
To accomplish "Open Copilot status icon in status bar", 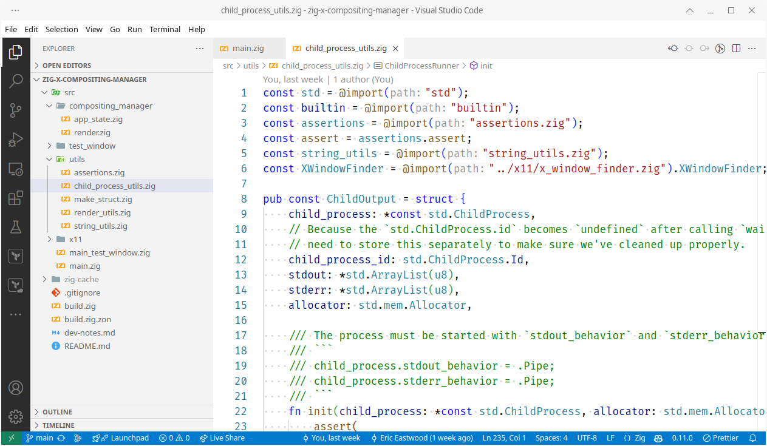I will [658, 438].
